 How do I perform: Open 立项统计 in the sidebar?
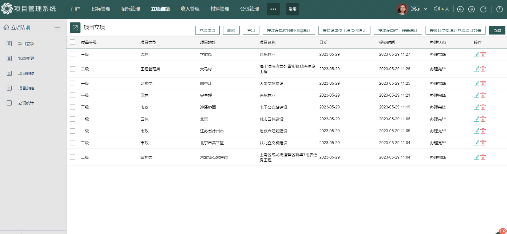[26, 103]
